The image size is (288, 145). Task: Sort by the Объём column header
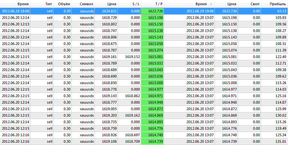point(62,4)
